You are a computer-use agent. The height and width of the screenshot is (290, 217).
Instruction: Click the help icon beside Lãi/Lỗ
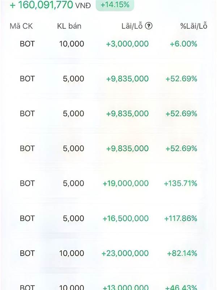pos(149,26)
